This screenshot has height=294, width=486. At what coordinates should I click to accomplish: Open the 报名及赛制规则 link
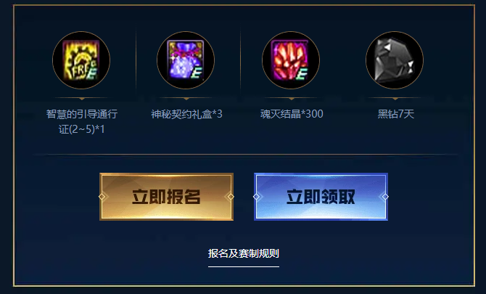coord(244,253)
